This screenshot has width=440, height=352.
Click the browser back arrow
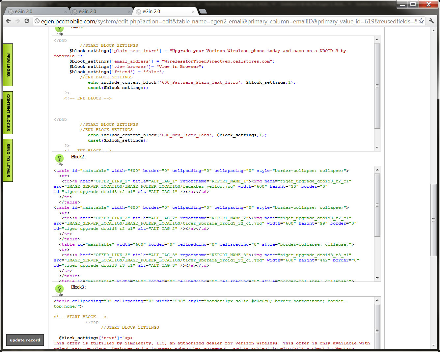9,21
